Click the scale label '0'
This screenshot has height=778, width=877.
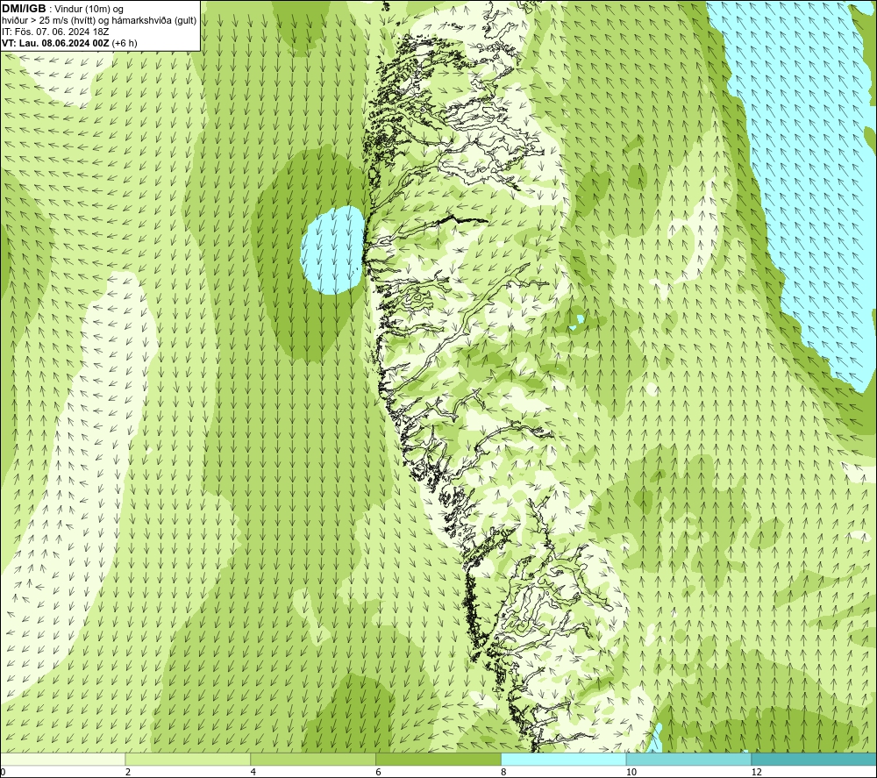pos(3,773)
